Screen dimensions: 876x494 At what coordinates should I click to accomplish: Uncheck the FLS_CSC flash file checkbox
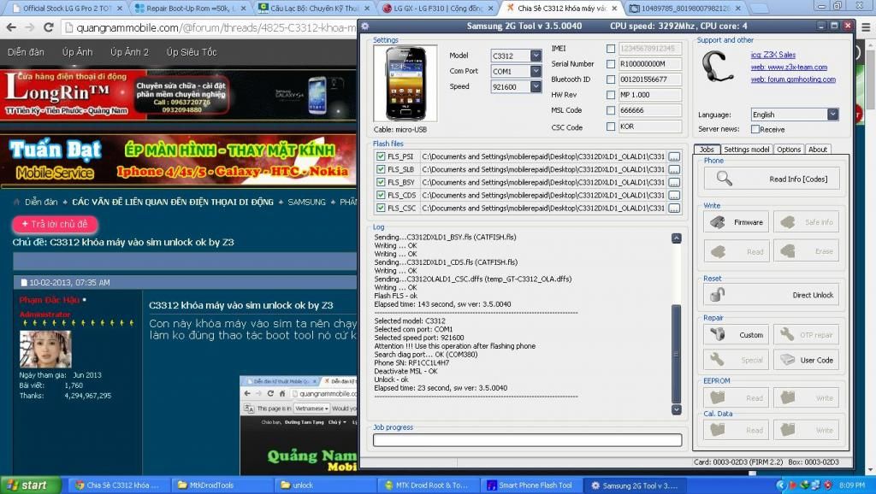coord(381,209)
